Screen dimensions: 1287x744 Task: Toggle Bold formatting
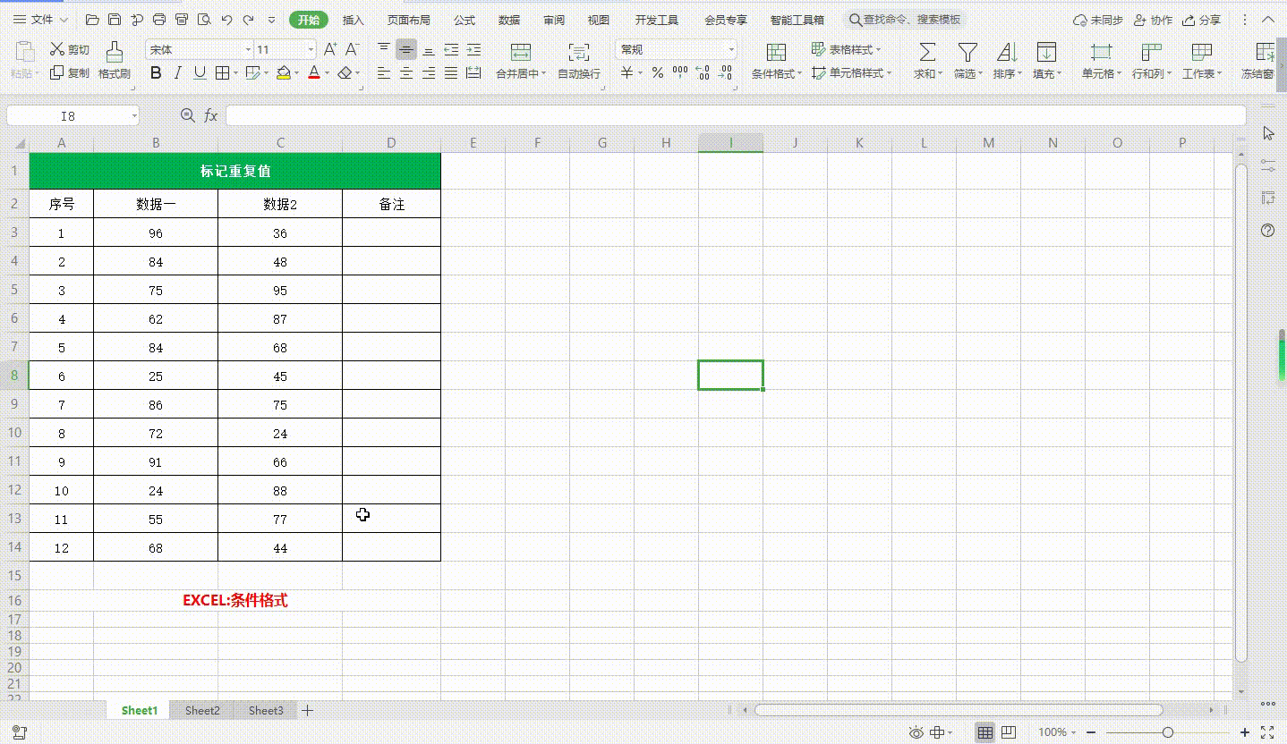tap(156, 73)
